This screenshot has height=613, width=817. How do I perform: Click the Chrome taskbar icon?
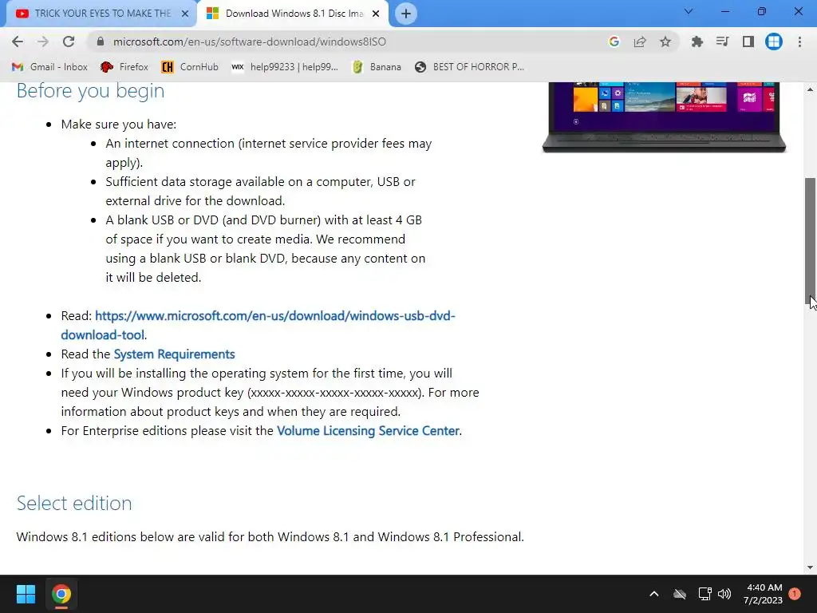click(x=61, y=594)
